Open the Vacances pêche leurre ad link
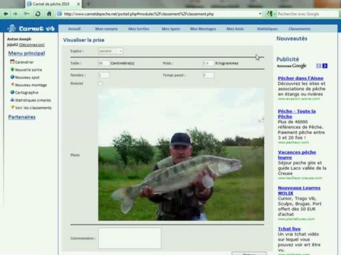This screenshot has width=341, height=255. pos(297,155)
